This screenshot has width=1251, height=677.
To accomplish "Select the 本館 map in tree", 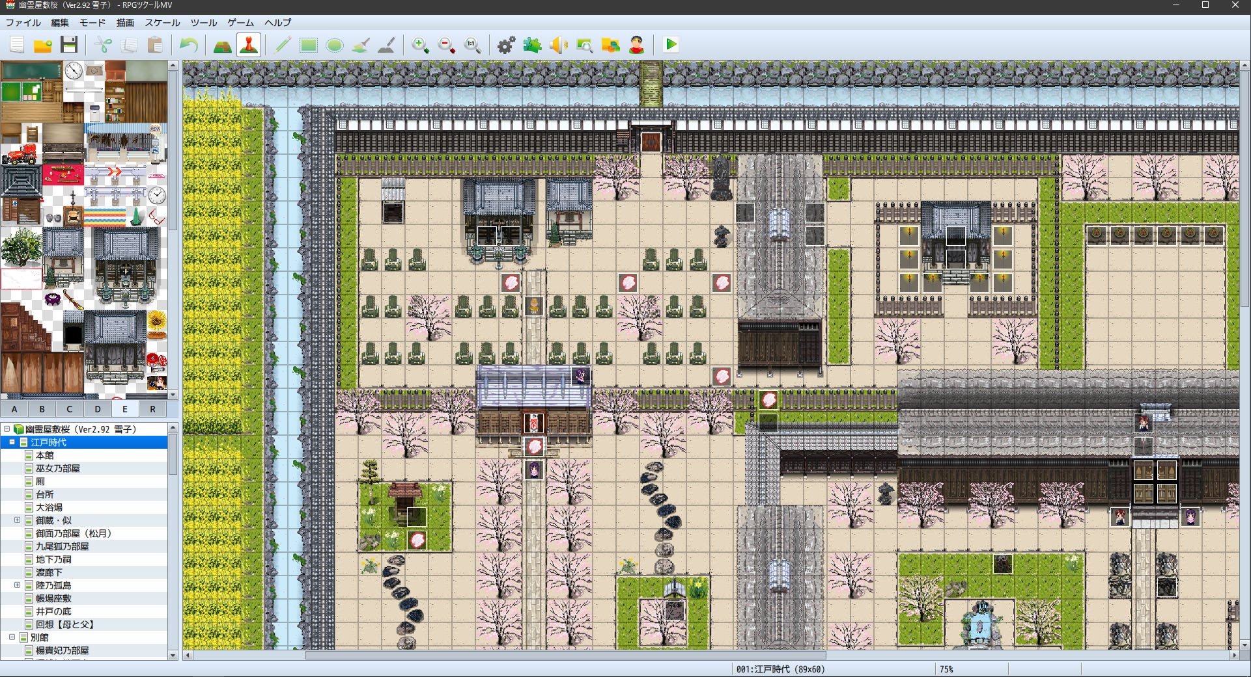I will [x=45, y=455].
